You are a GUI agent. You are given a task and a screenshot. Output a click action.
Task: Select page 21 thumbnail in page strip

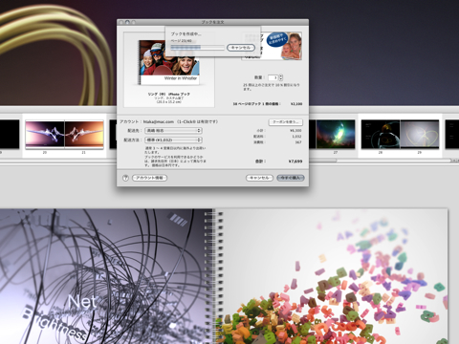84,135
